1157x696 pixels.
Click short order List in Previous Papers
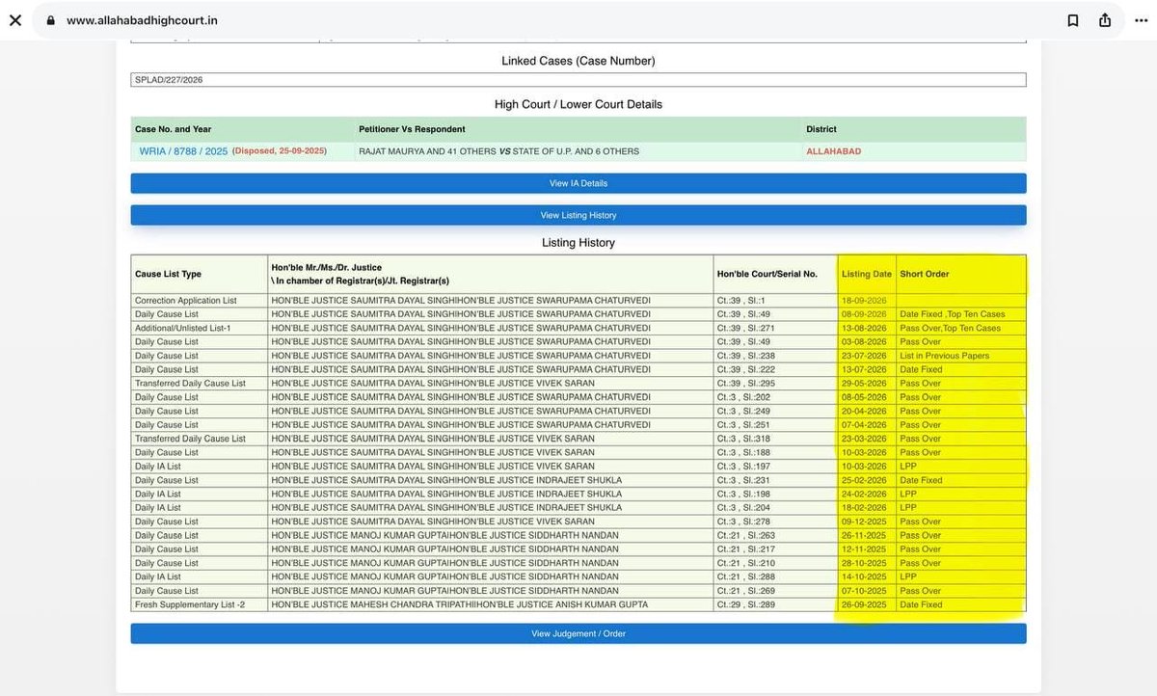[x=945, y=356]
